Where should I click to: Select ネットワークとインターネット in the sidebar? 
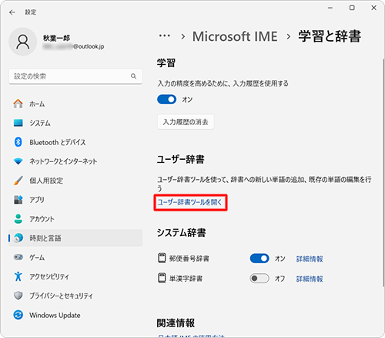tap(75, 161)
